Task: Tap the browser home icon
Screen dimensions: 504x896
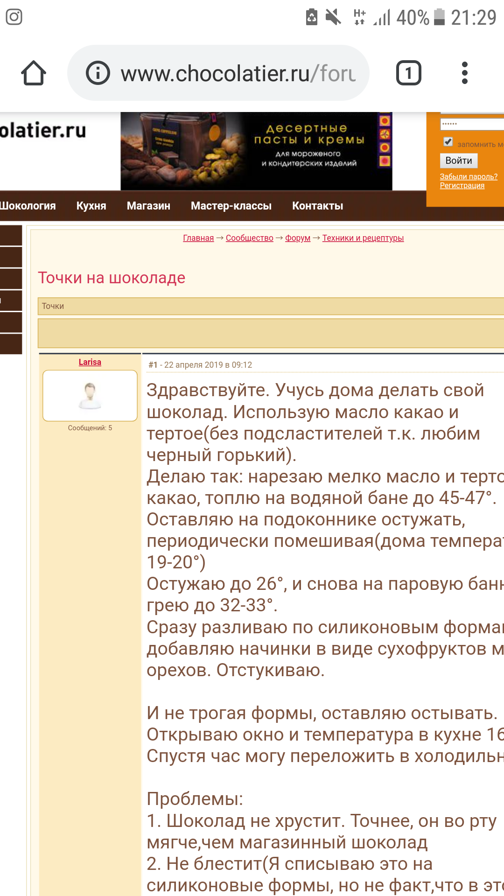Action: point(34,73)
